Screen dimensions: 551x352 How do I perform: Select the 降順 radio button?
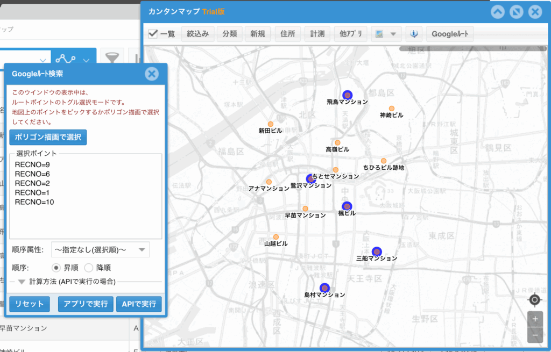coord(89,268)
